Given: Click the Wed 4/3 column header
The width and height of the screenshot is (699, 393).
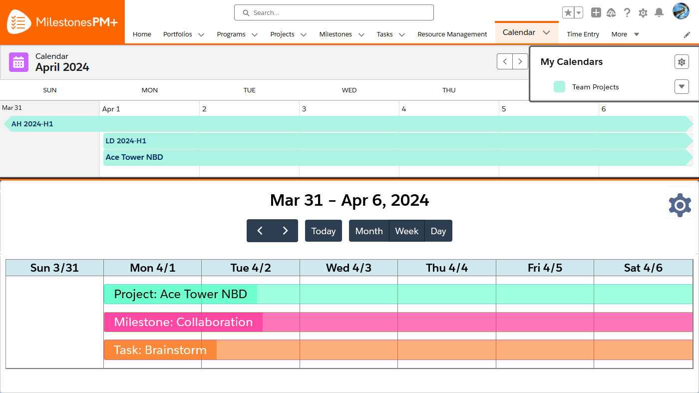Looking at the screenshot, I should pos(349,268).
